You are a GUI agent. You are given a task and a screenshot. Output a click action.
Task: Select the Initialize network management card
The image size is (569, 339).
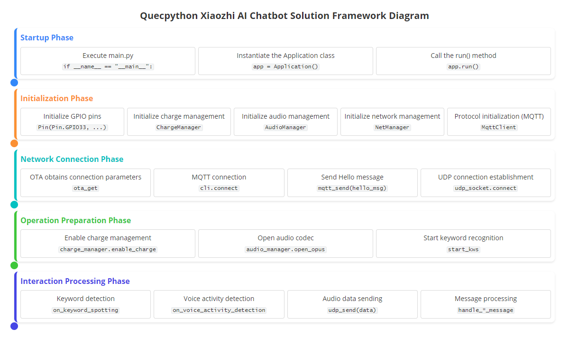click(x=392, y=122)
